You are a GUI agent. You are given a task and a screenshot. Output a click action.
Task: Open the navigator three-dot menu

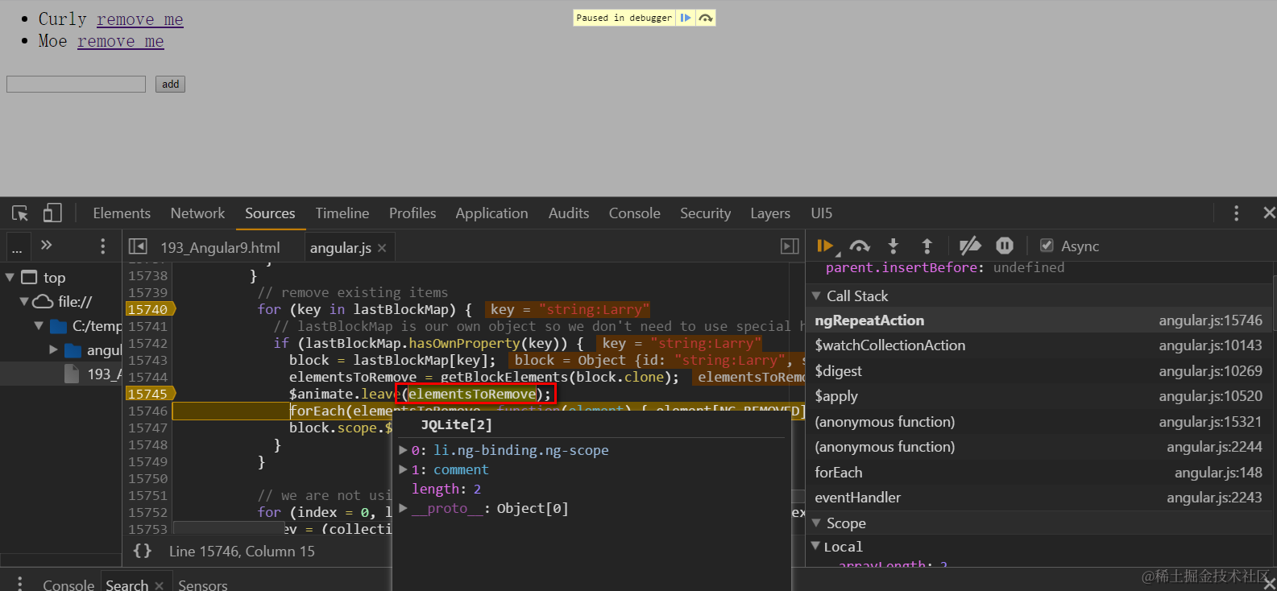coord(102,246)
